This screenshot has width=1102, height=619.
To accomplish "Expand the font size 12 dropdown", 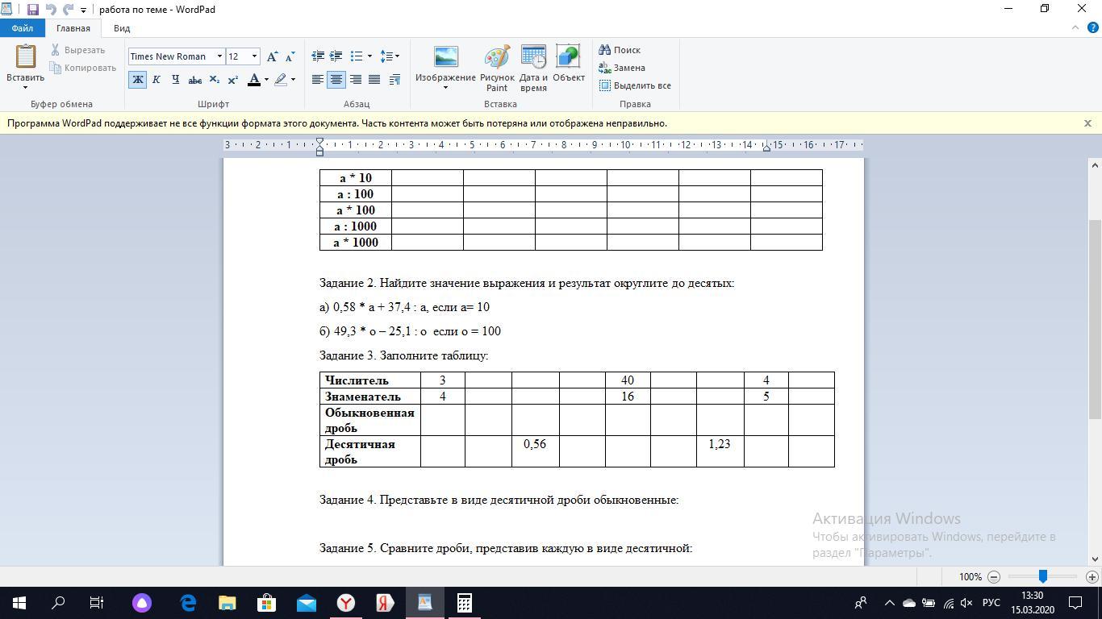I will tap(254, 56).
